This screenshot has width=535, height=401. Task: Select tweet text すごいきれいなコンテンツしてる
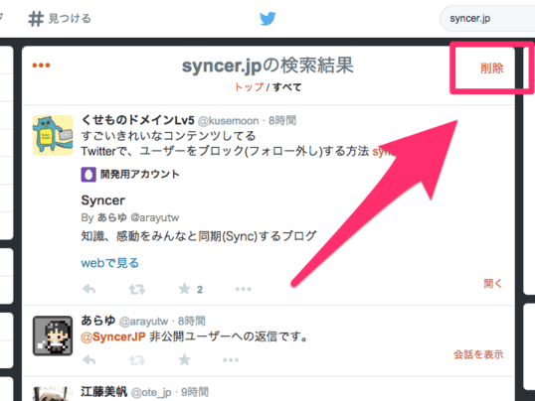click(168, 136)
